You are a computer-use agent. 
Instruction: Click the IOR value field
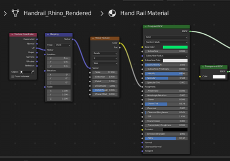pyautogui.click(x=166, y=117)
